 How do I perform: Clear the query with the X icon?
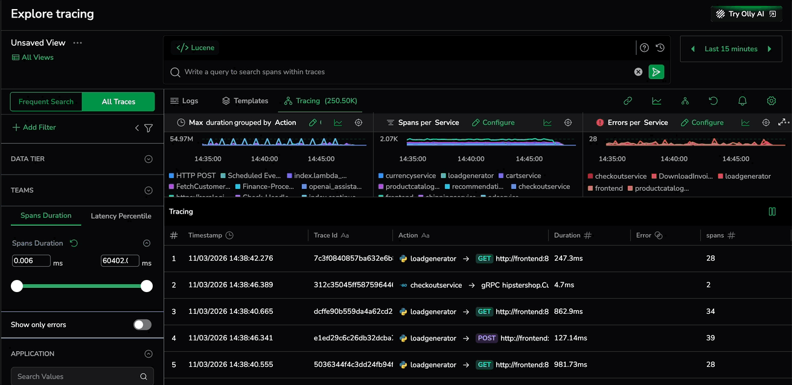coord(638,72)
